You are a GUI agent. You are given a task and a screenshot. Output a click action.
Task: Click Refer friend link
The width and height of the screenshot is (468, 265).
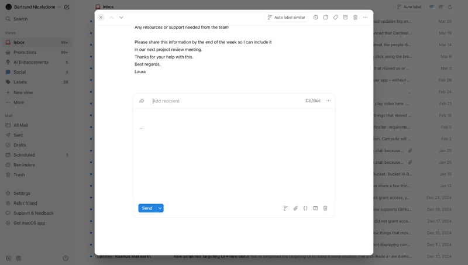click(37, 203)
